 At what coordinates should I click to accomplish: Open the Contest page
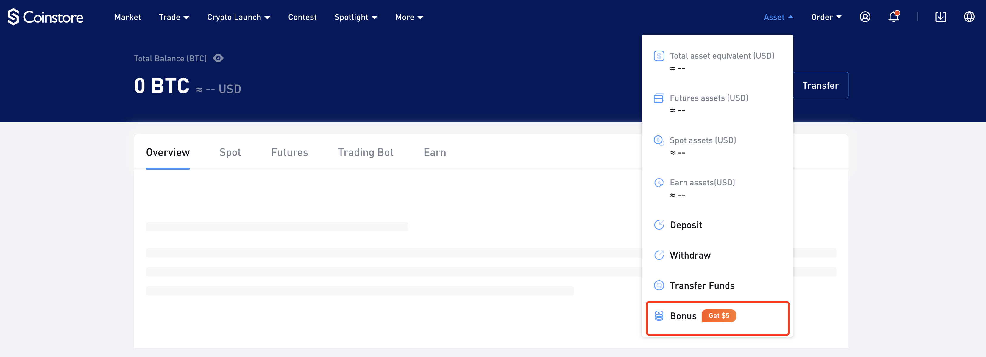click(302, 17)
